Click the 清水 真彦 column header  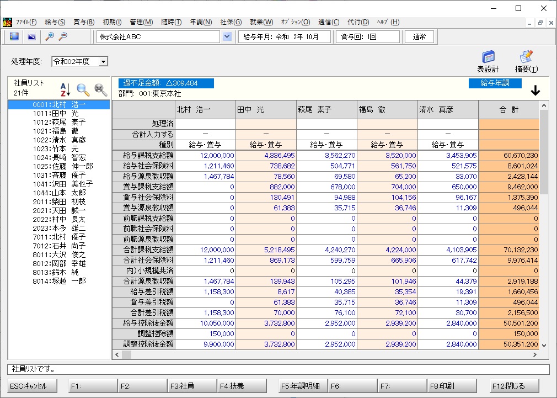(x=448, y=109)
